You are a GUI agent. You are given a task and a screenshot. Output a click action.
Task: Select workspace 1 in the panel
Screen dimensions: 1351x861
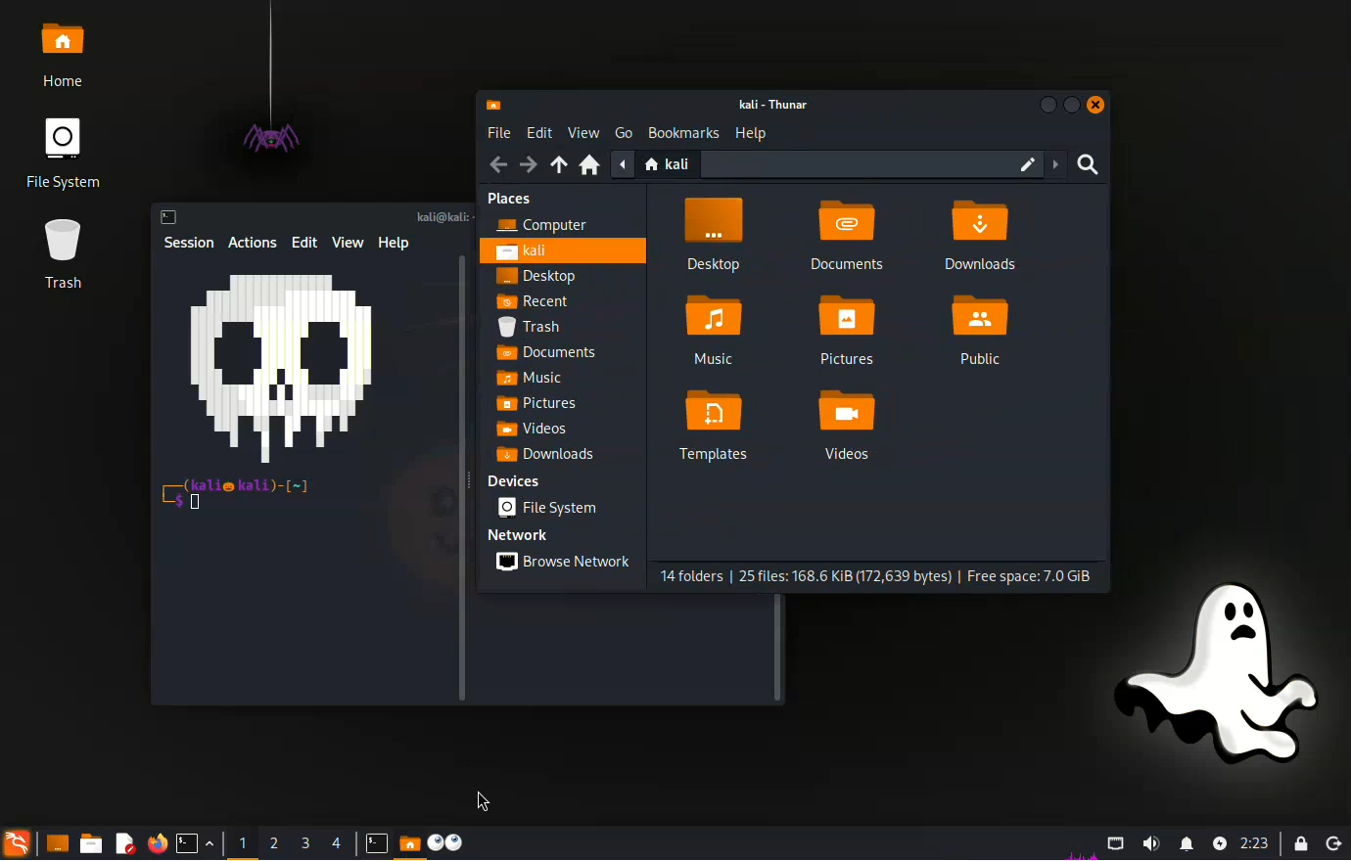(x=243, y=843)
